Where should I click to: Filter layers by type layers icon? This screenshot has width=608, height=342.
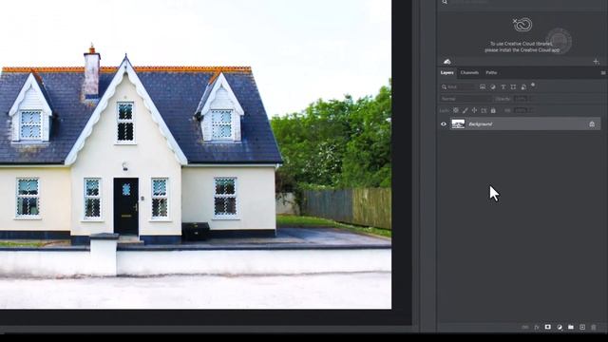tap(503, 86)
